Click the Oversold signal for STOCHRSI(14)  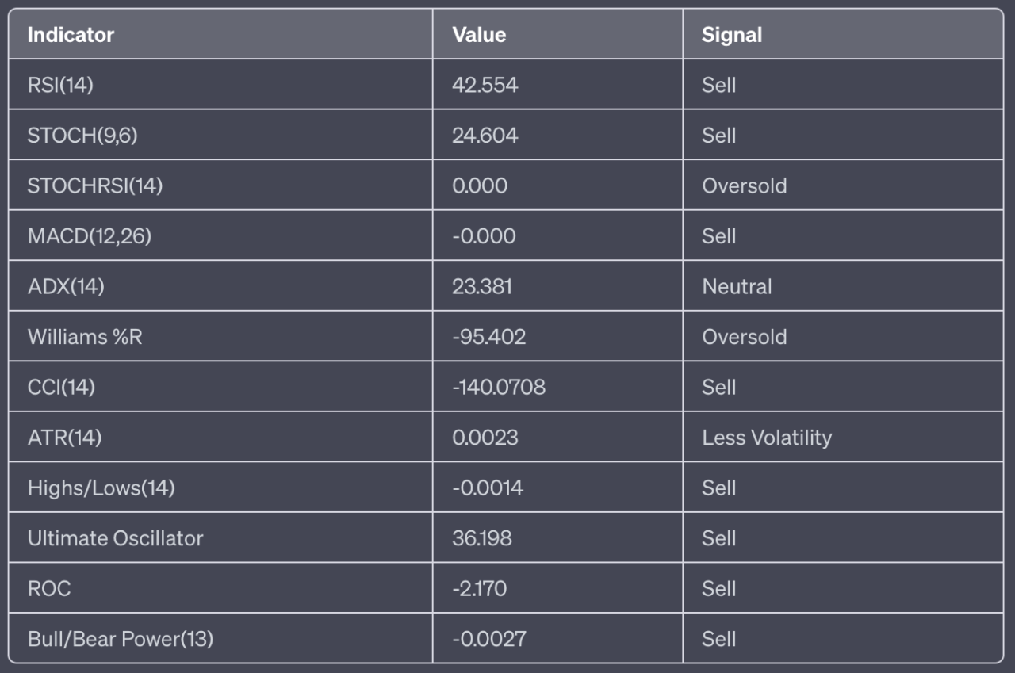pyautogui.click(x=744, y=185)
